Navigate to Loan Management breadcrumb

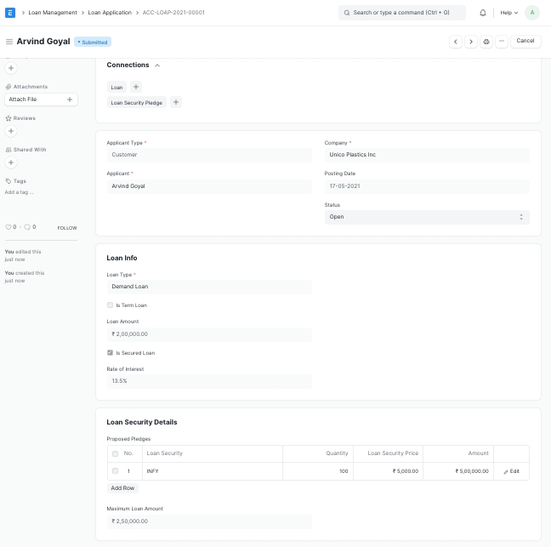pos(53,13)
